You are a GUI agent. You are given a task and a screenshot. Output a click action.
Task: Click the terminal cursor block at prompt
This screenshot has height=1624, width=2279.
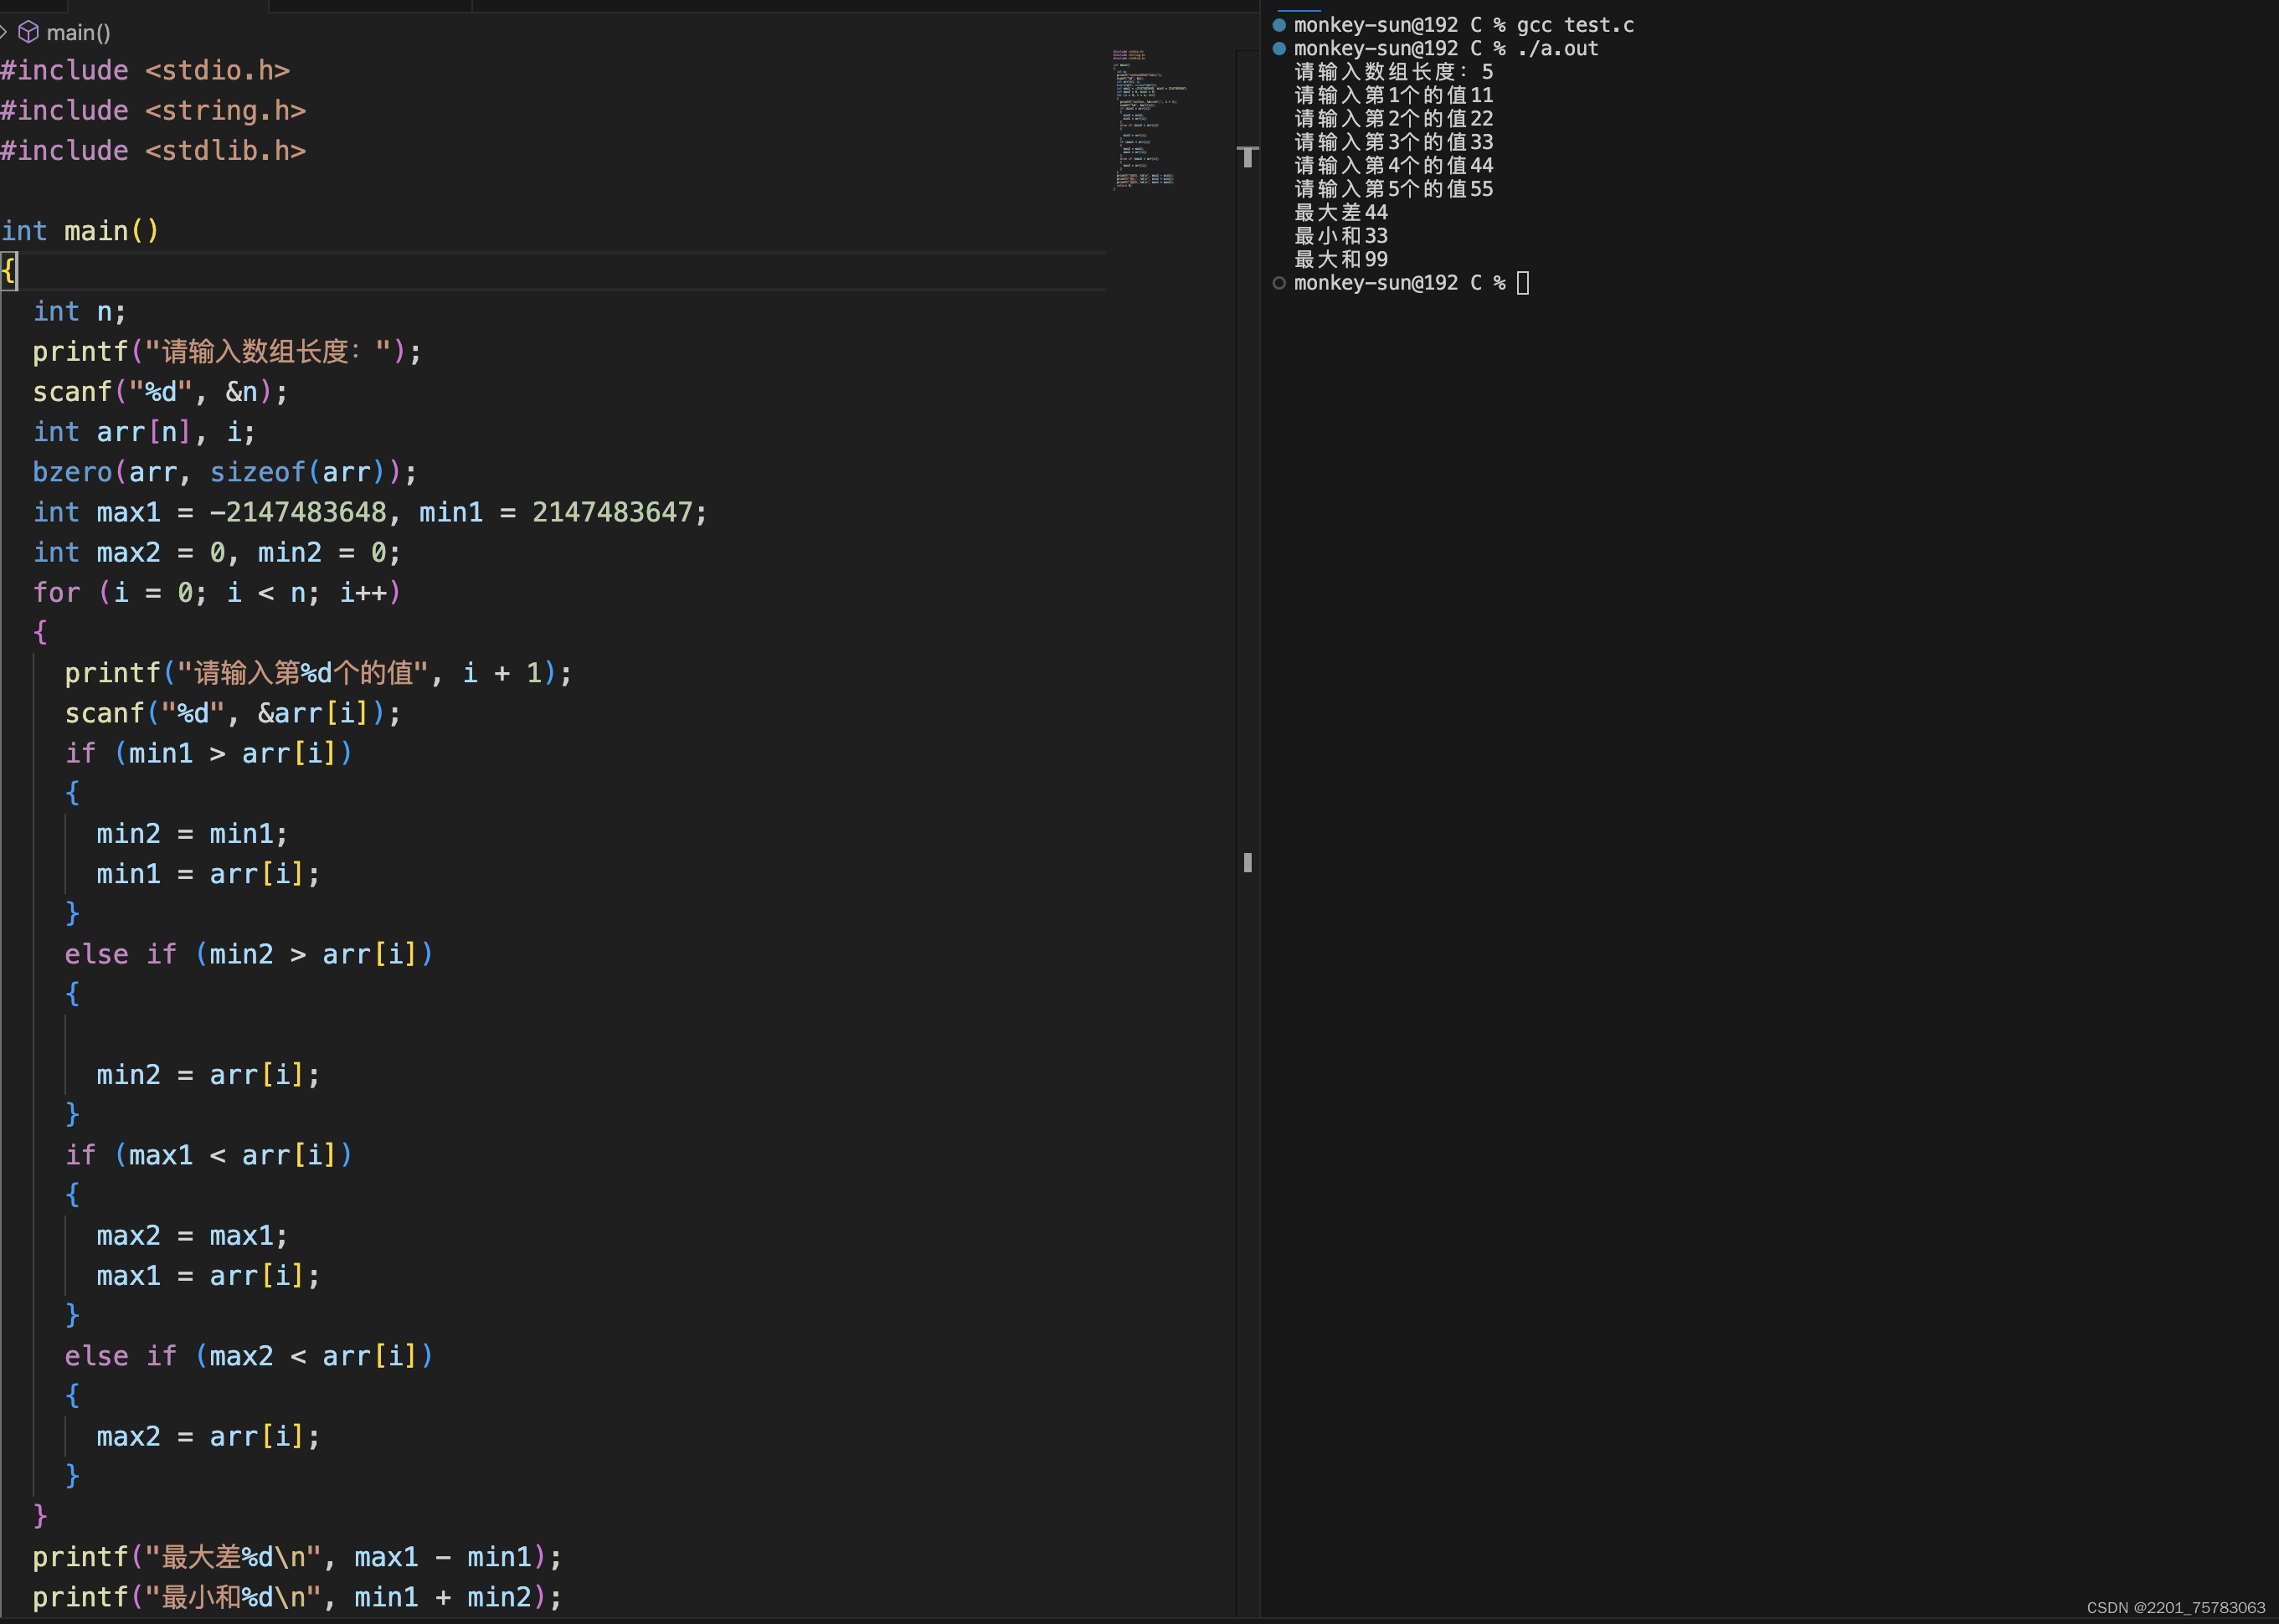(x=1522, y=283)
